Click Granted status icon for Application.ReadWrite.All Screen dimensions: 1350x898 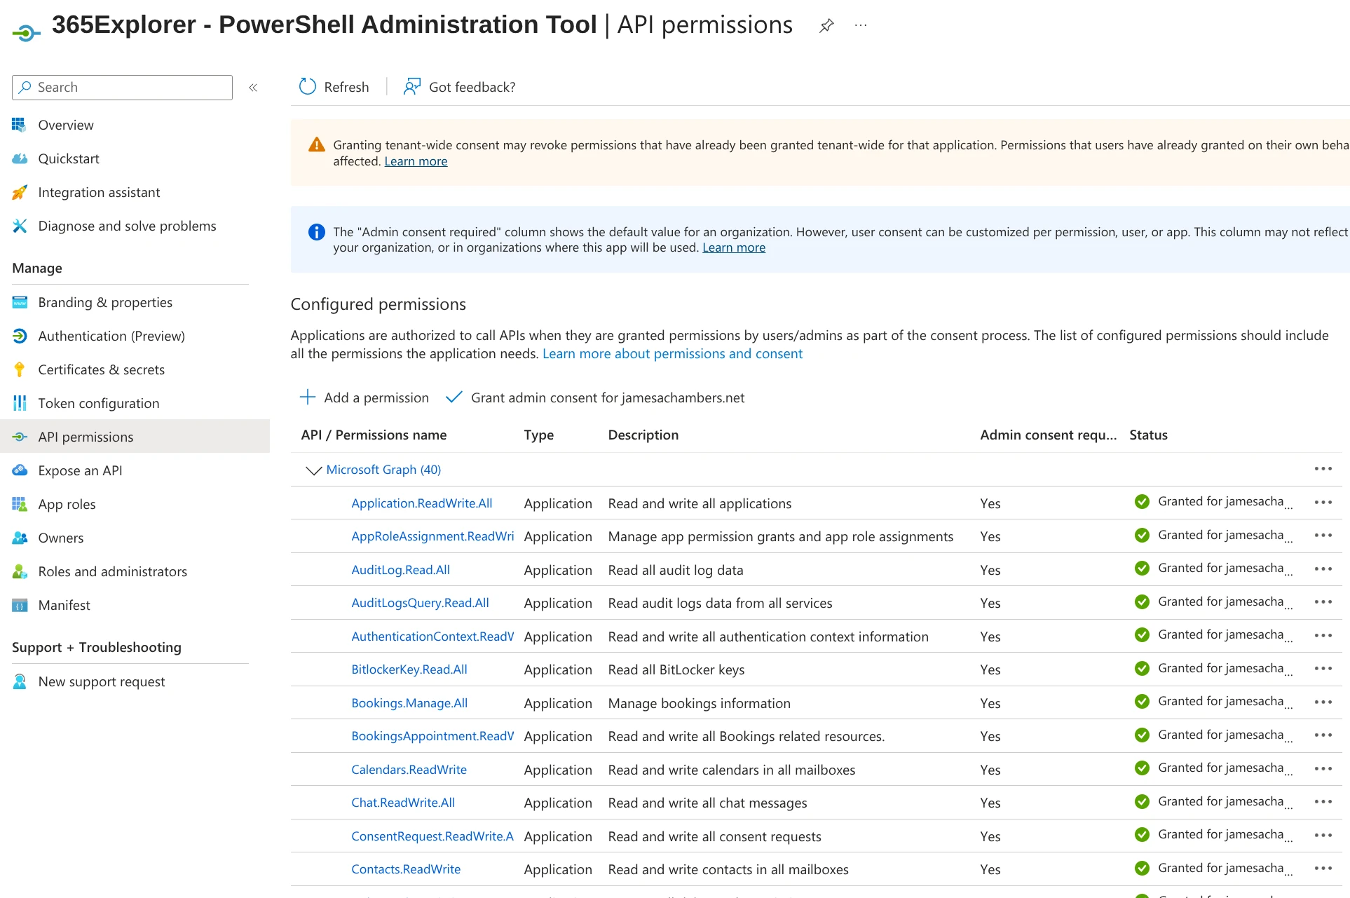1142,502
